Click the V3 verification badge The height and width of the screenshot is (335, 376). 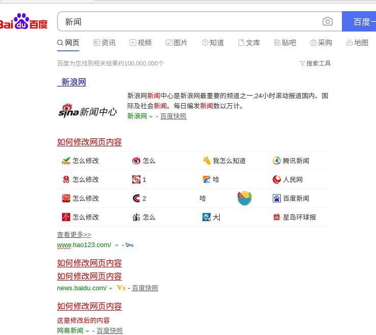pyautogui.click(x=121, y=288)
